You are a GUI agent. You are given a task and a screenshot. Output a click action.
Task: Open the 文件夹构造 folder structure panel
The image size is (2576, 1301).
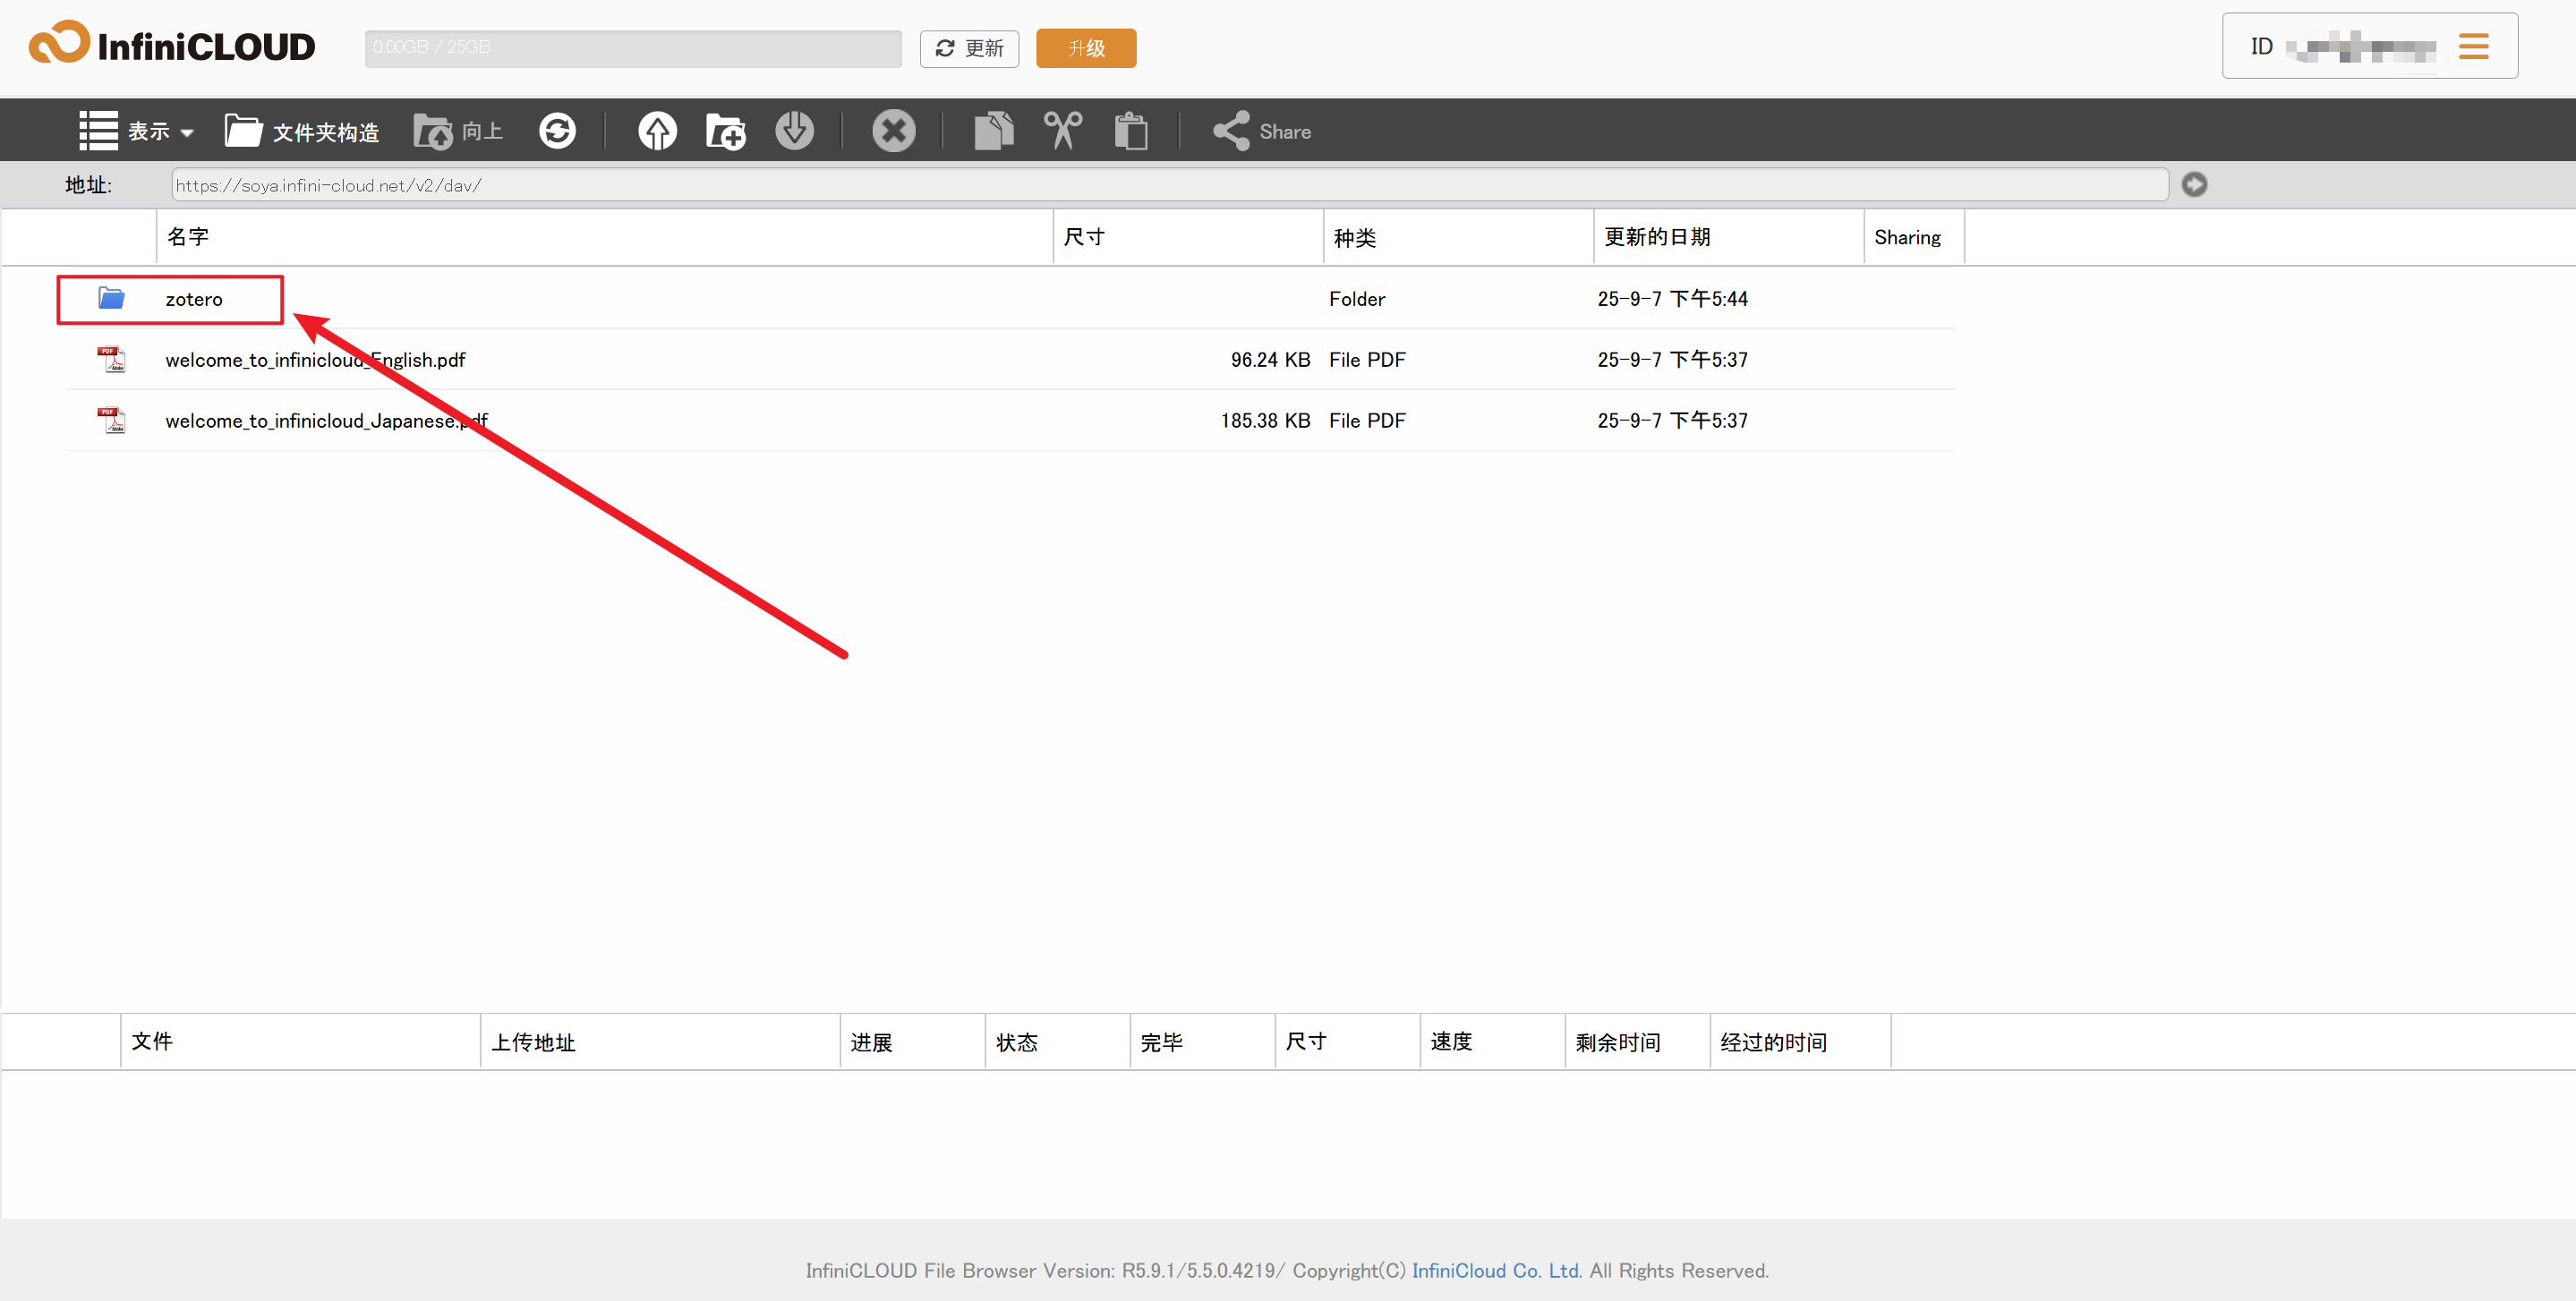301,131
